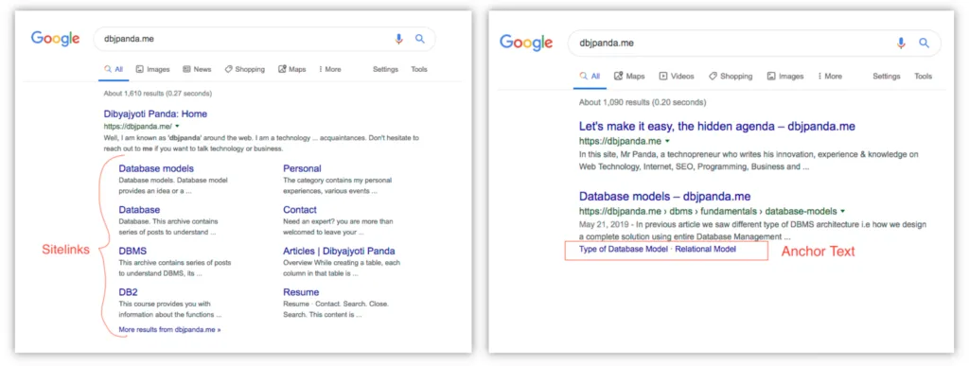
Task: Open Tools in right screenshot
Action: pos(924,76)
